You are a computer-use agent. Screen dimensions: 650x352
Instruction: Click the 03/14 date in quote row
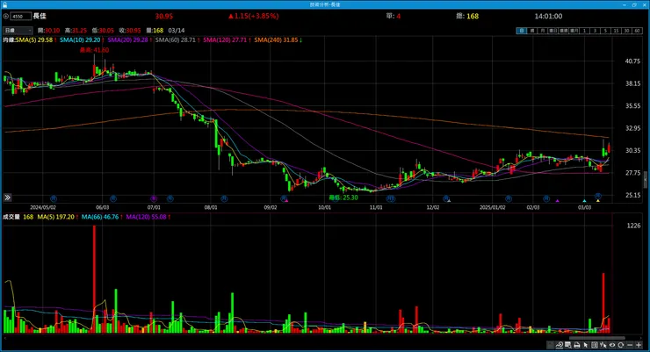(x=177, y=30)
